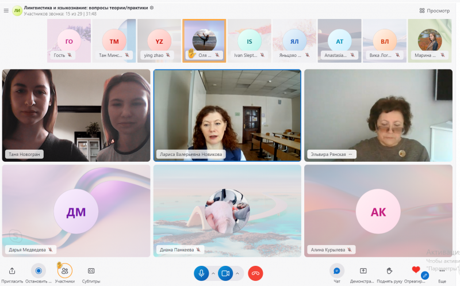Click the АК avatar circle
The width and height of the screenshot is (460, 286).
[378, 211]
